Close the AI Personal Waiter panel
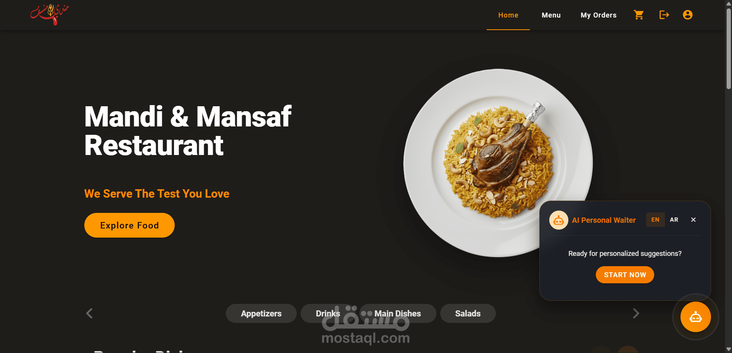This screenshot has width=732, height=353. [x=693, y=220]
